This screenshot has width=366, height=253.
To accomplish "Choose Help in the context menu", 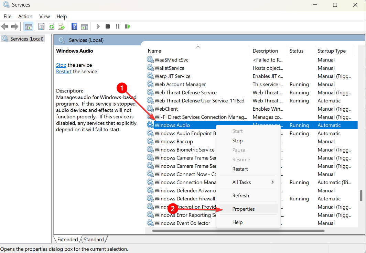I will pos(248,222).
